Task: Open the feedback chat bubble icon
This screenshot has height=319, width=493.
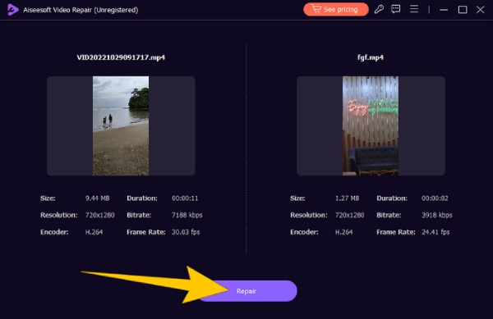Action: pyautogui.click(x=396, y=9)
